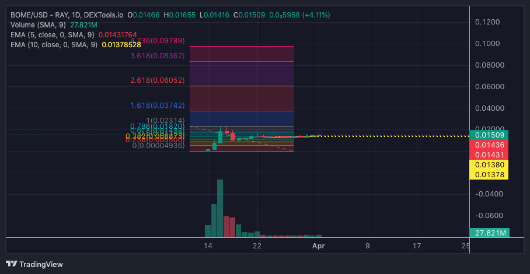
Task: Click the low price value L0.01416
Action: (x=214, y=15)
